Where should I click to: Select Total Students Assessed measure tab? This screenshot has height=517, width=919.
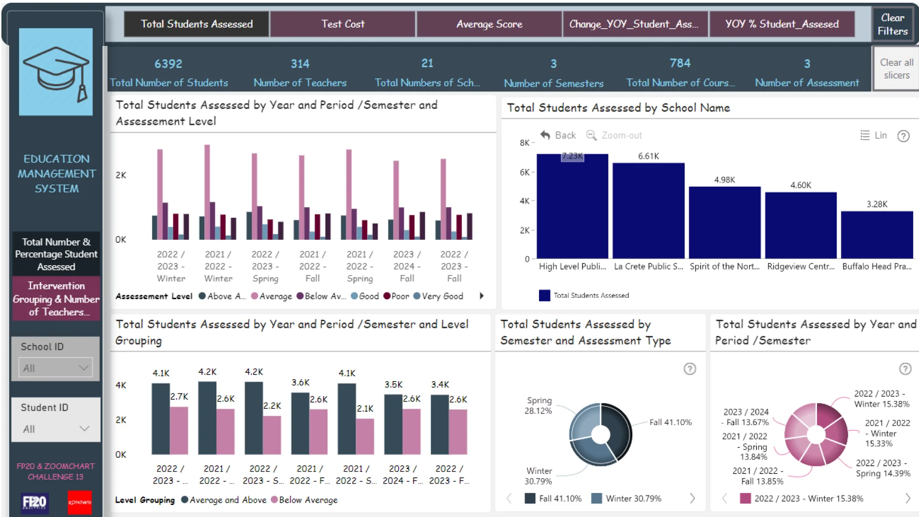pos(196,24)
